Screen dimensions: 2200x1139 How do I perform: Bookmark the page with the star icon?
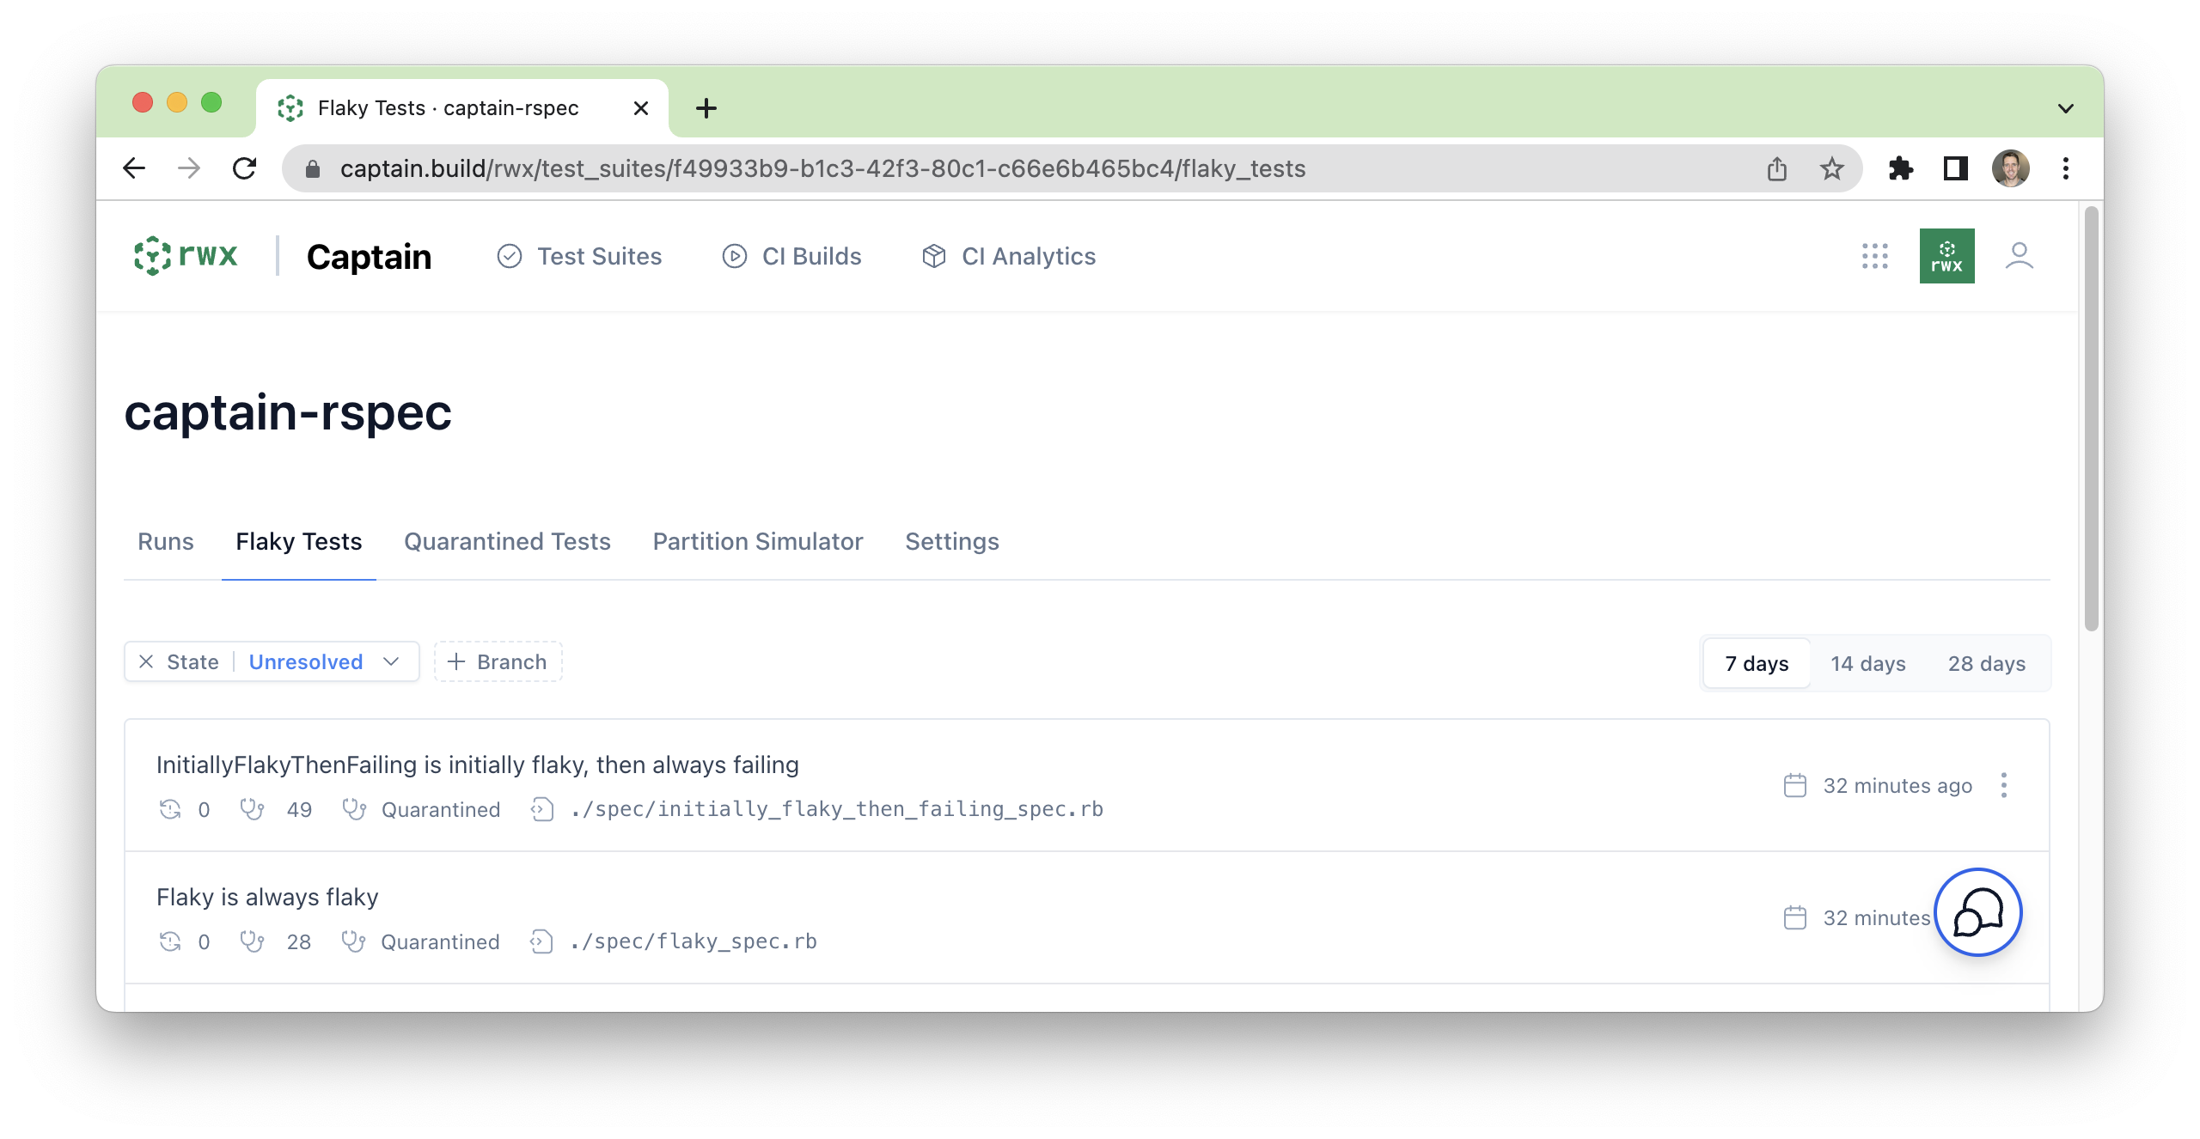point(1832,168)
